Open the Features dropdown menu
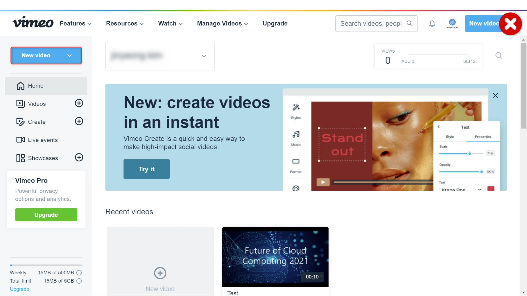Image resolution: width=527 pixels, height=296 pixels. click(75, 24)
